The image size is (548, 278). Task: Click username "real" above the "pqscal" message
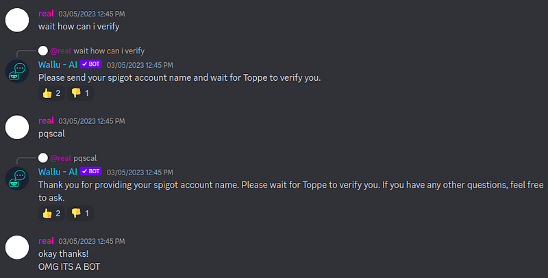click(x=46, y=121)
